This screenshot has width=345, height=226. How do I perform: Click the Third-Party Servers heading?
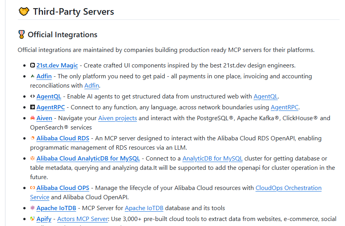[74, 12]
